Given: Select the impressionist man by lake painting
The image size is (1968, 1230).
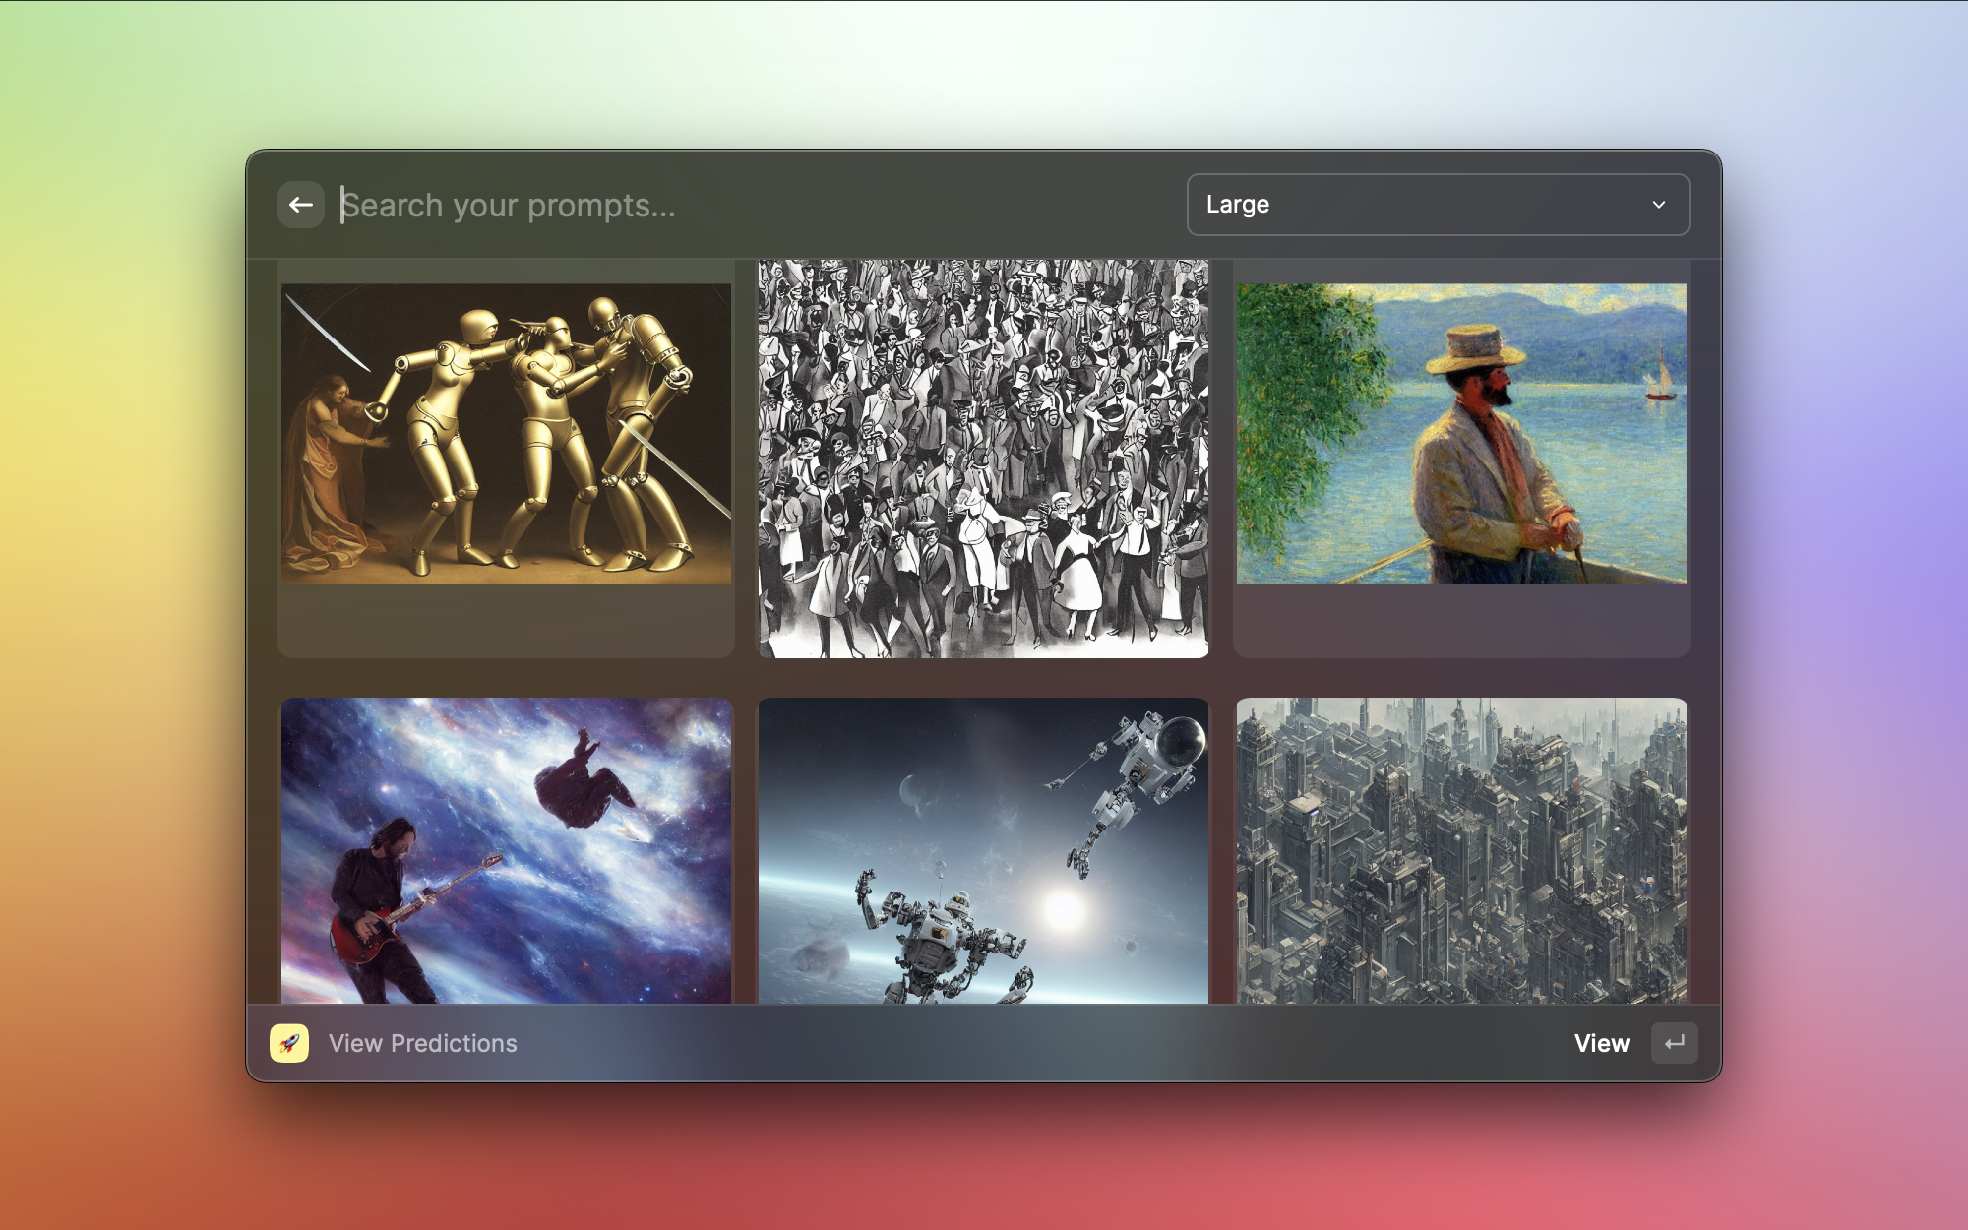Looking at the screenshot, I should pyautogui.click(x=1461, y=433).
